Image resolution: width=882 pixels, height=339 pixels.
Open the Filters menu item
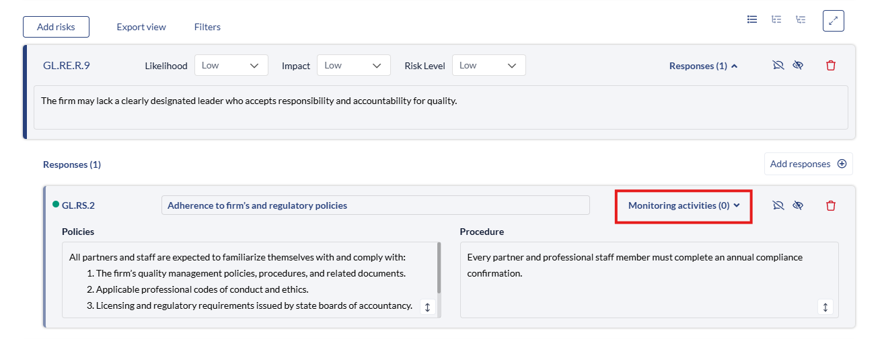[207, 27]
